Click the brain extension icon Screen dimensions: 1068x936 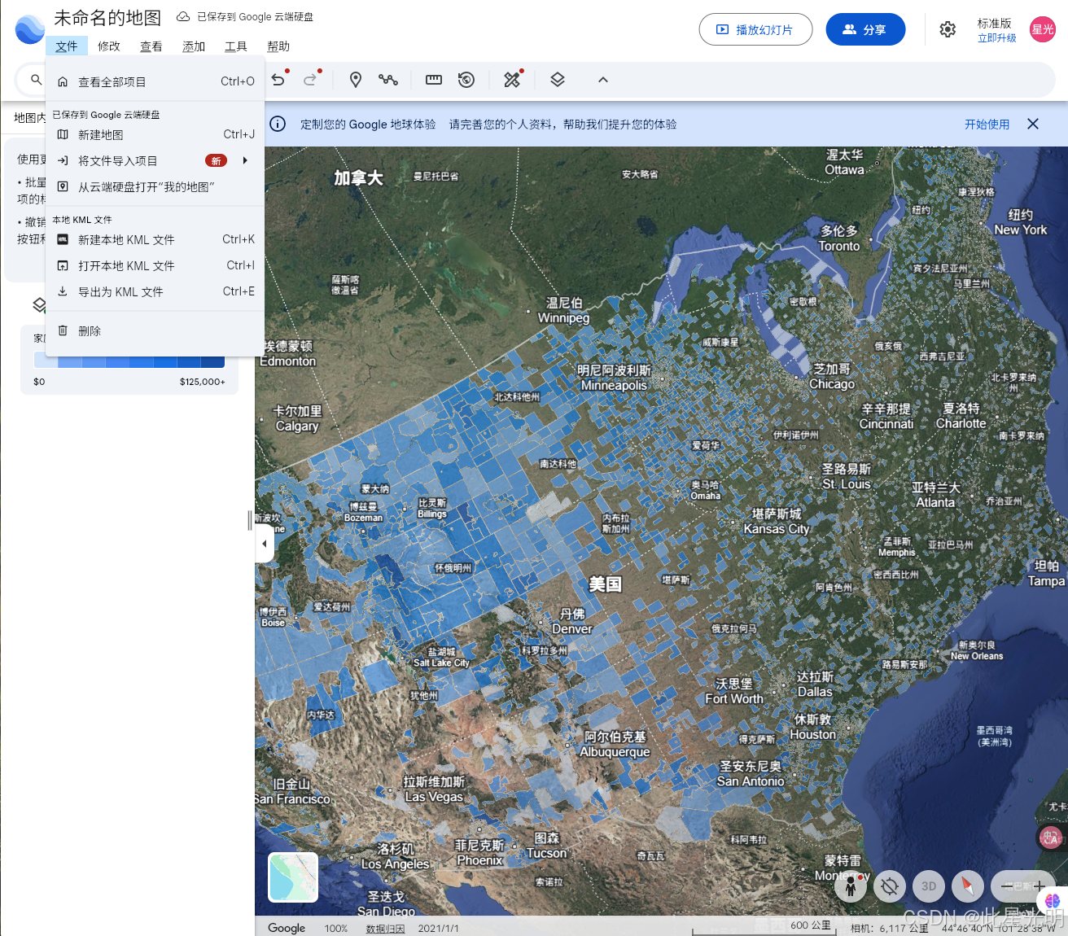point(1053,900)
